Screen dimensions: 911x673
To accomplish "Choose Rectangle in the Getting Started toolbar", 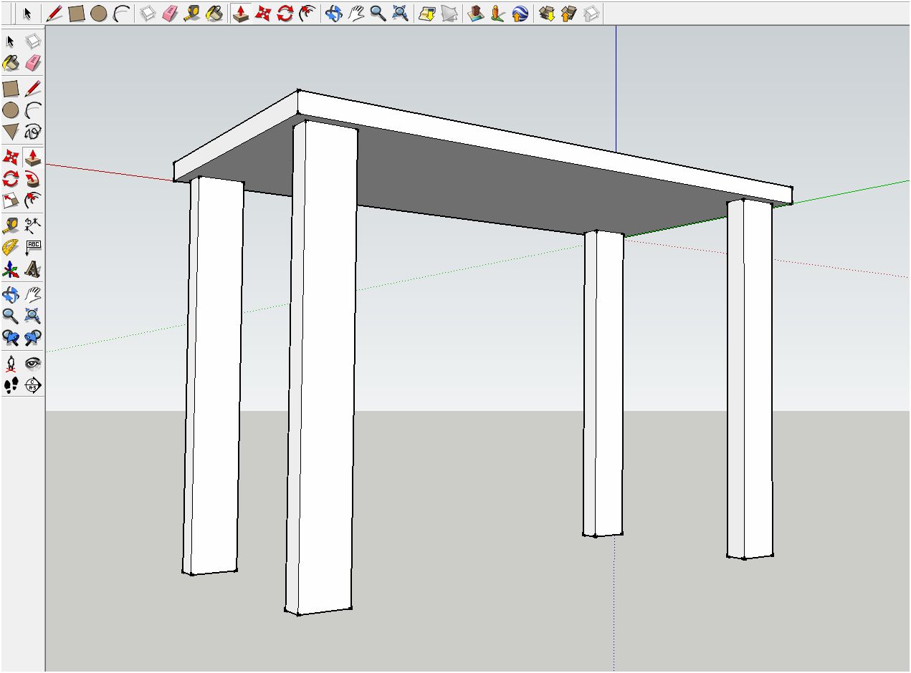I will click(x=77, y=14).
